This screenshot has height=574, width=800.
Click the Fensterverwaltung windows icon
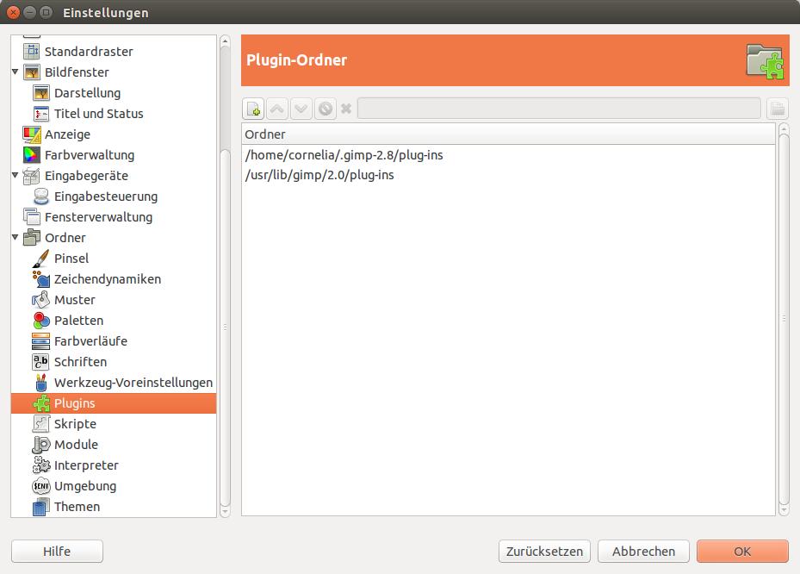click(x=32, y=217)
